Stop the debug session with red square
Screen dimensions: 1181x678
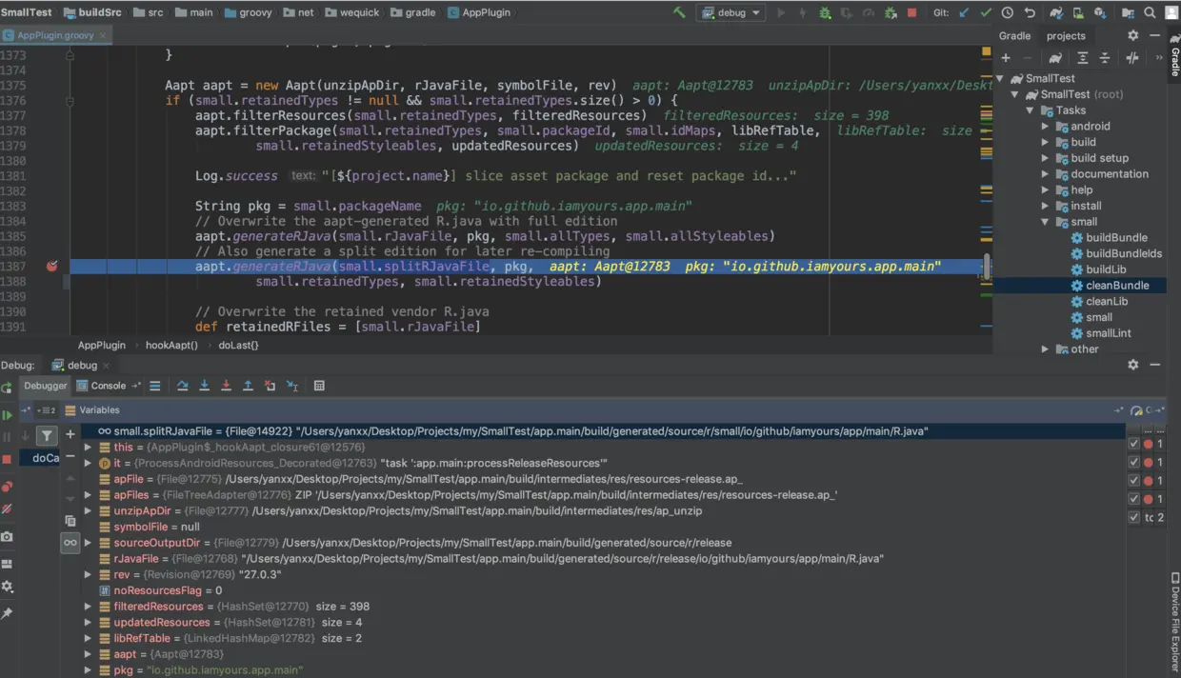pos(911,12)
